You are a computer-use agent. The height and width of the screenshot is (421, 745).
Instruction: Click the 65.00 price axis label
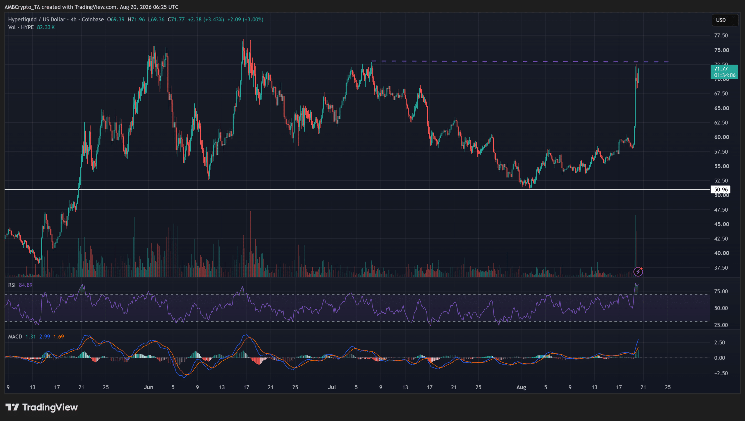[721, 108]
